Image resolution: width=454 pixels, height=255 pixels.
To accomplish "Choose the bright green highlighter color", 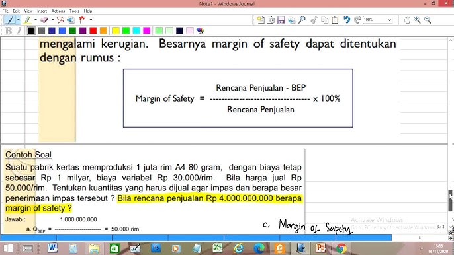I will [x=126, y=30].
